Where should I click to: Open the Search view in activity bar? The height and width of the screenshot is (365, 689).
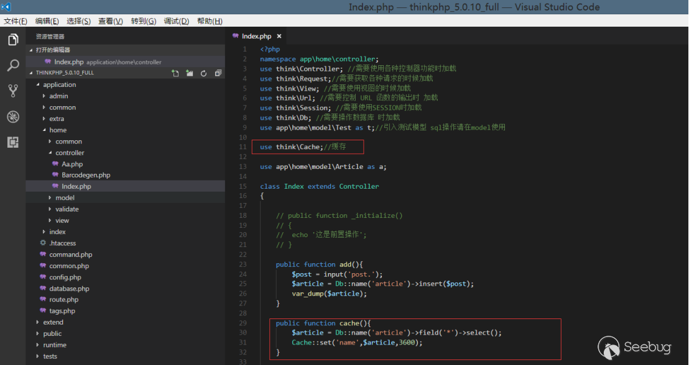tap(12, 65)
